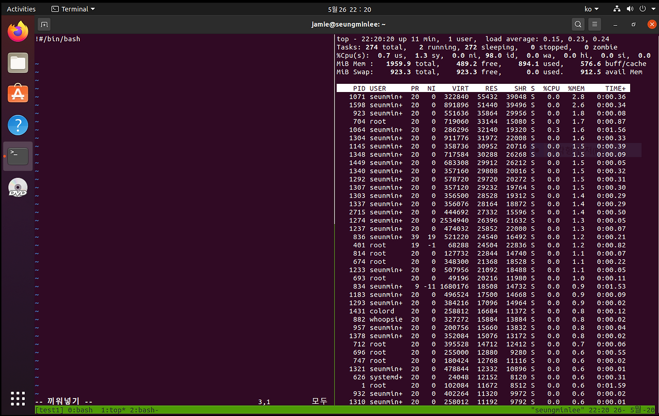Select the PID 1598 process row
The image size is (659, 416).
(483, 105)
